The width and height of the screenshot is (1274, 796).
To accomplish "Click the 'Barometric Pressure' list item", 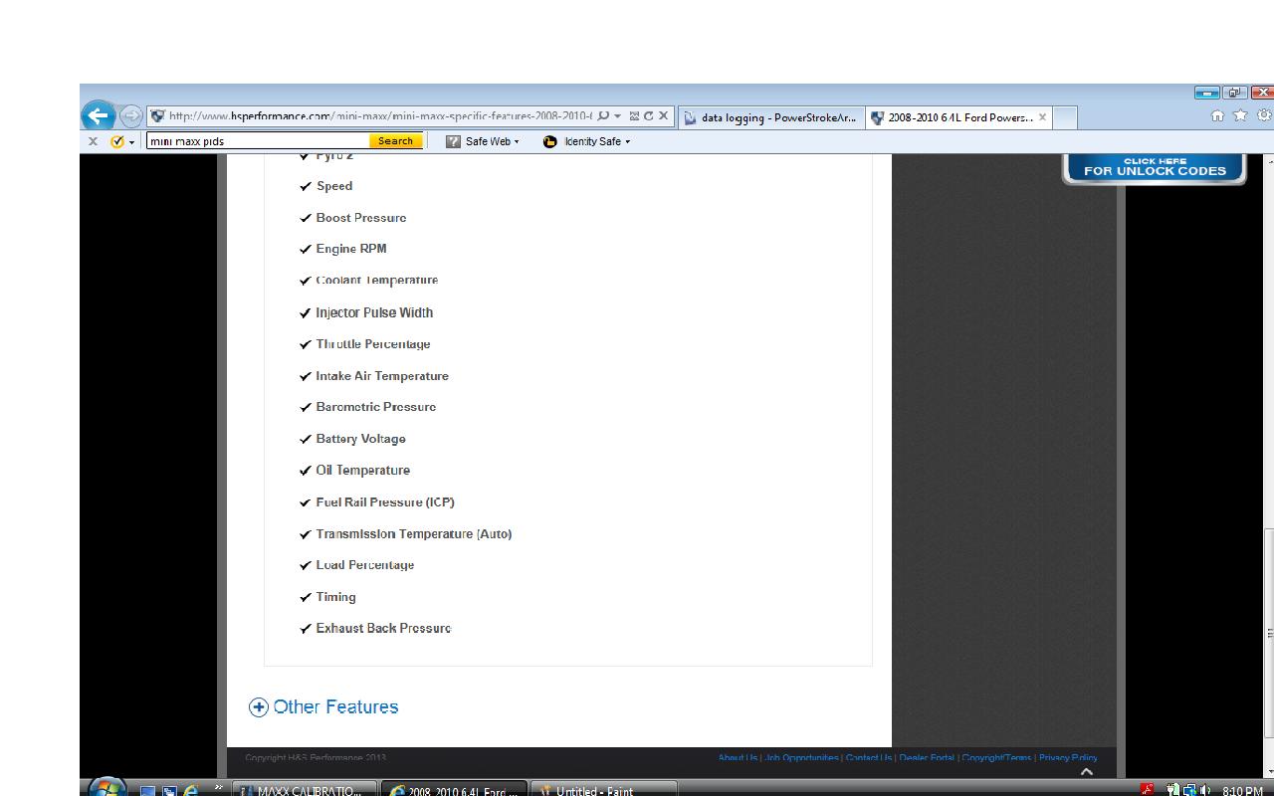I will coord(376,407).
